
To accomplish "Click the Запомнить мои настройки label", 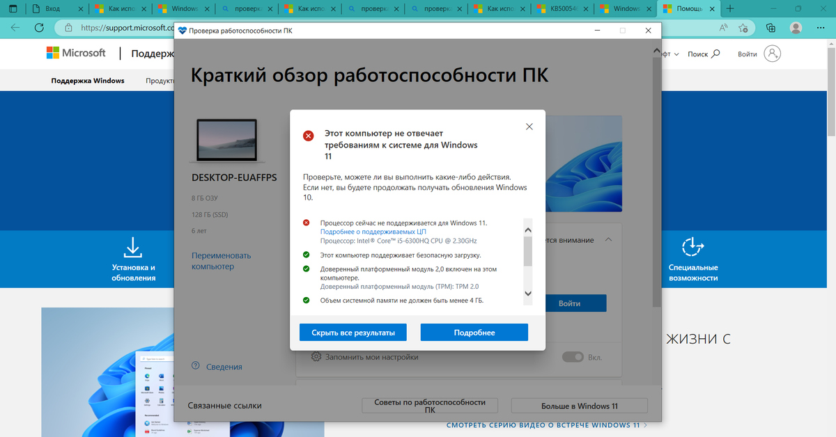I will (373, 357).
